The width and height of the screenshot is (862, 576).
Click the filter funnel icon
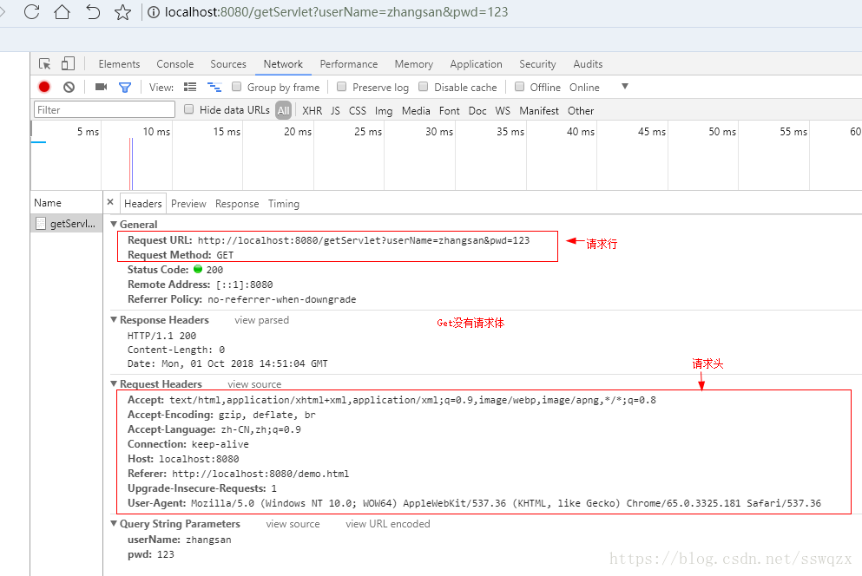(124, 87)
